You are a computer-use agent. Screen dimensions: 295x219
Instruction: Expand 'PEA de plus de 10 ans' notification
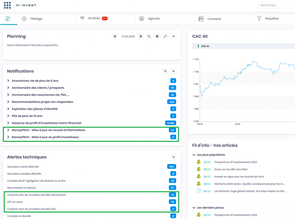pos(9,116)
